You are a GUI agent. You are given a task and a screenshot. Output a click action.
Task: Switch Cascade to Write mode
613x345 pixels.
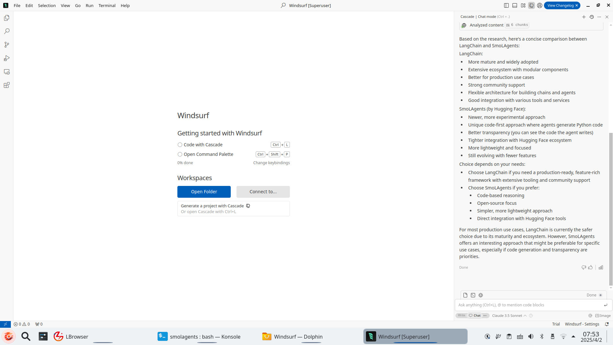click(461, 315)
